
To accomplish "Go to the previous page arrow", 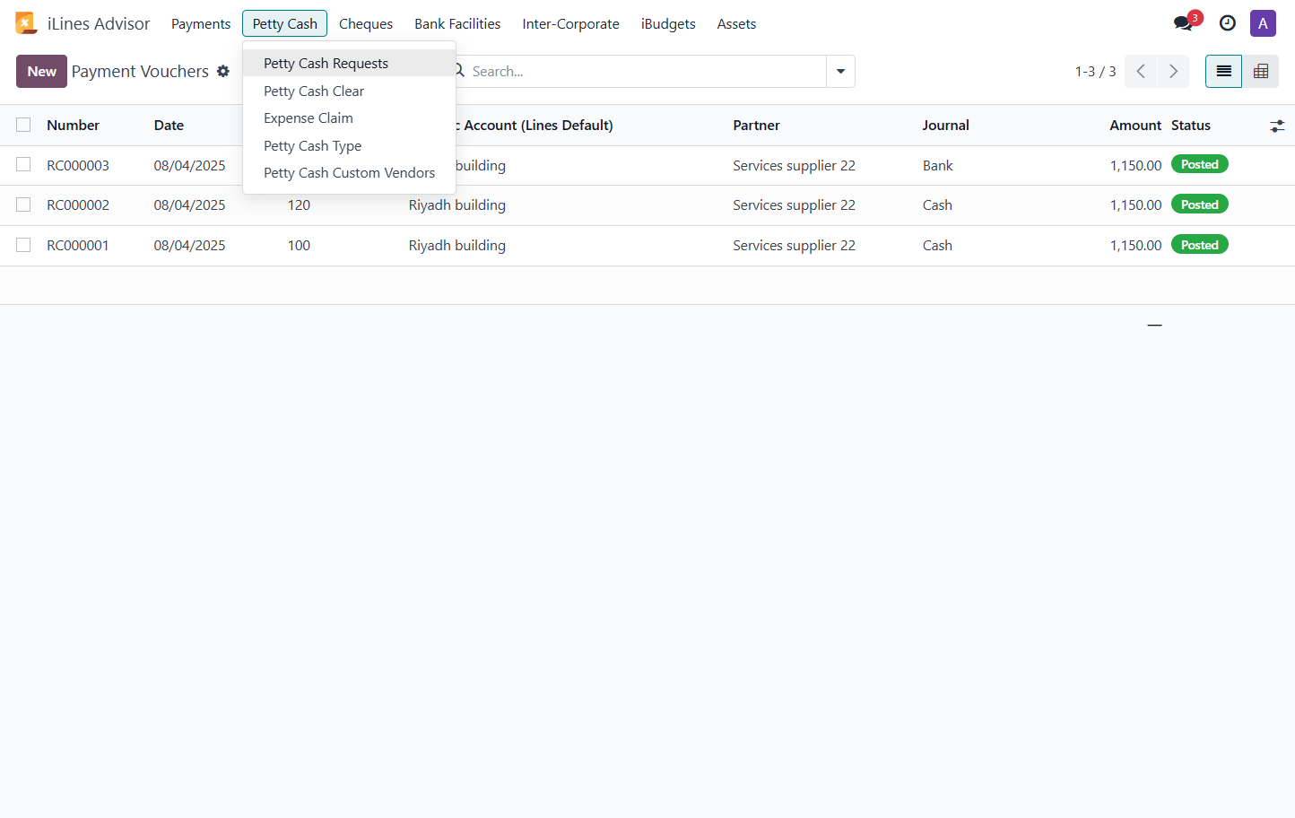I will tap(1141, 71).
